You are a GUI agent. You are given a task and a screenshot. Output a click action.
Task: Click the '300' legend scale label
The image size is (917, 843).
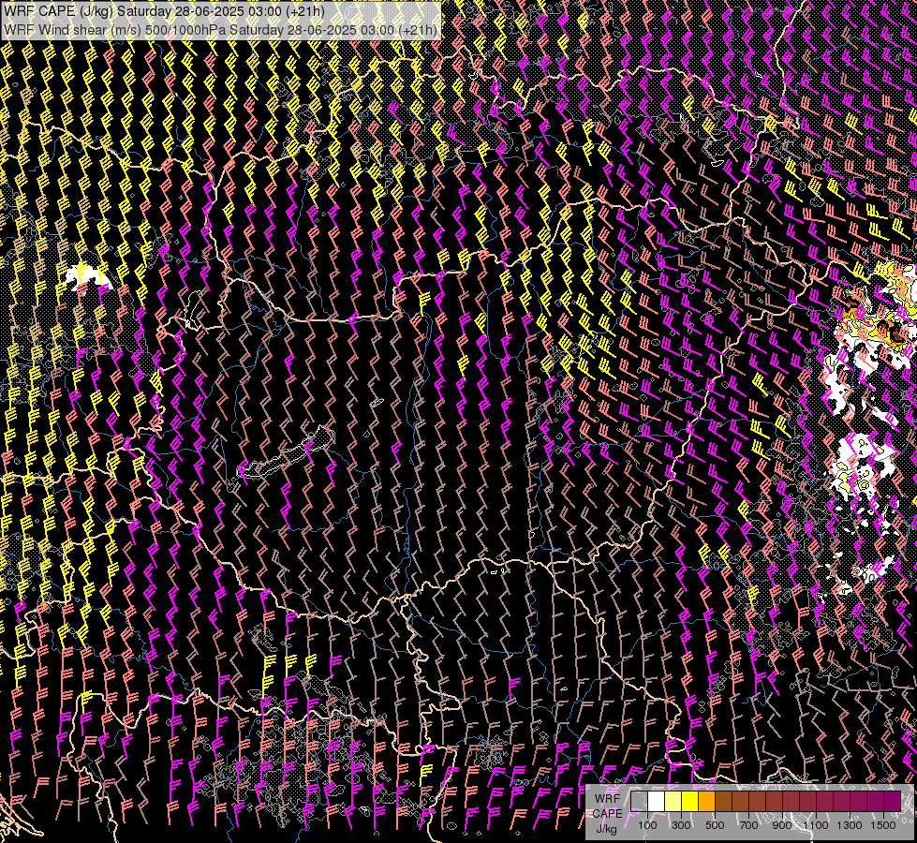(681, 825)
